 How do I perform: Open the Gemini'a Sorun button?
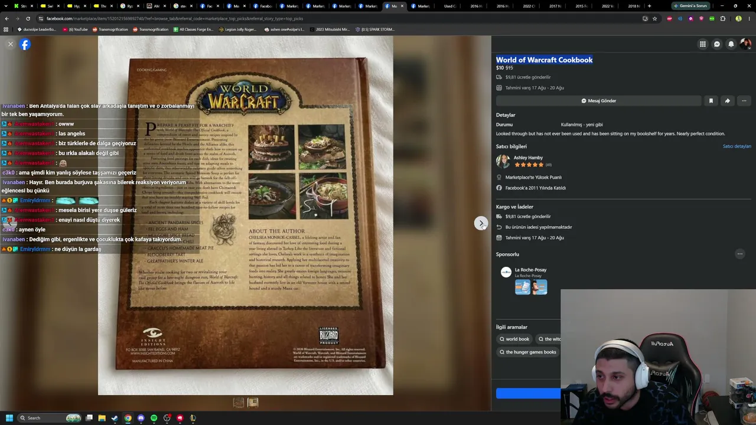[x=690, y=6]
